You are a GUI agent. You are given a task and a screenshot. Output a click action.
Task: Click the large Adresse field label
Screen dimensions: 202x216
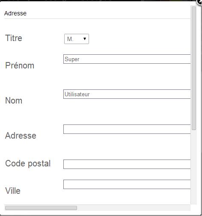tap(21, 136)
